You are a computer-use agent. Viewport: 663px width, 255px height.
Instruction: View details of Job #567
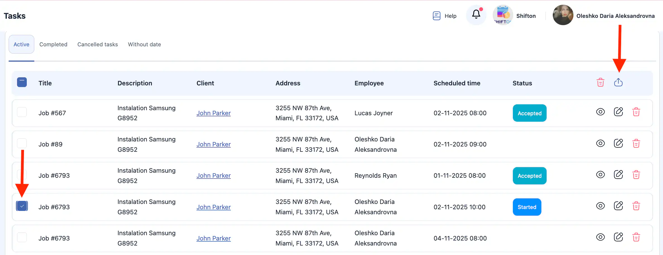click(x=600, y=112)
